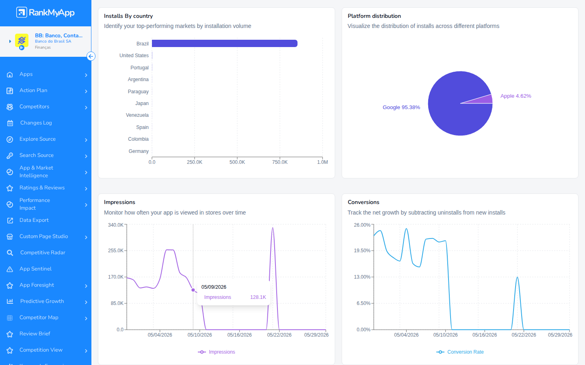Expand the App Foresight chevron
This screenshot has height=365, width=585.
[x=86, y=286]
